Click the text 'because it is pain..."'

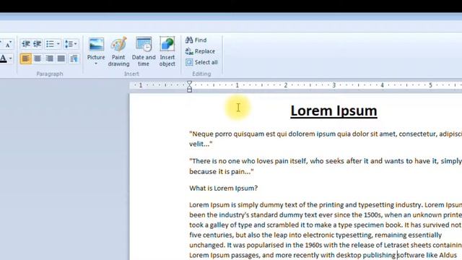pyautogui.click(x=222, y=171)
